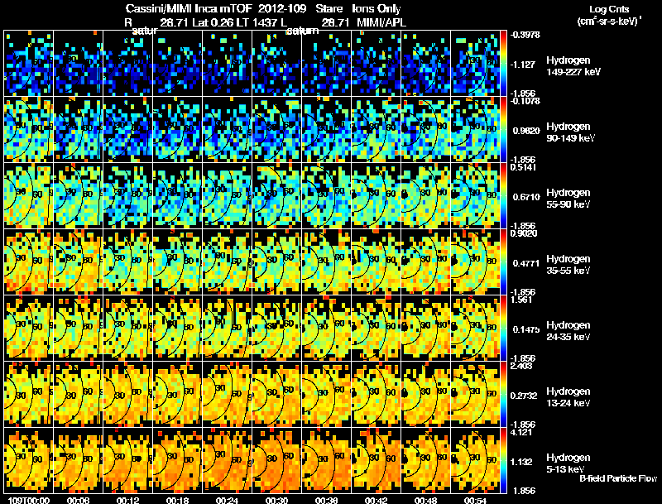
Task: Select the color bar next to Hydrogen 35-55 keV
Action: coord(503,262)
